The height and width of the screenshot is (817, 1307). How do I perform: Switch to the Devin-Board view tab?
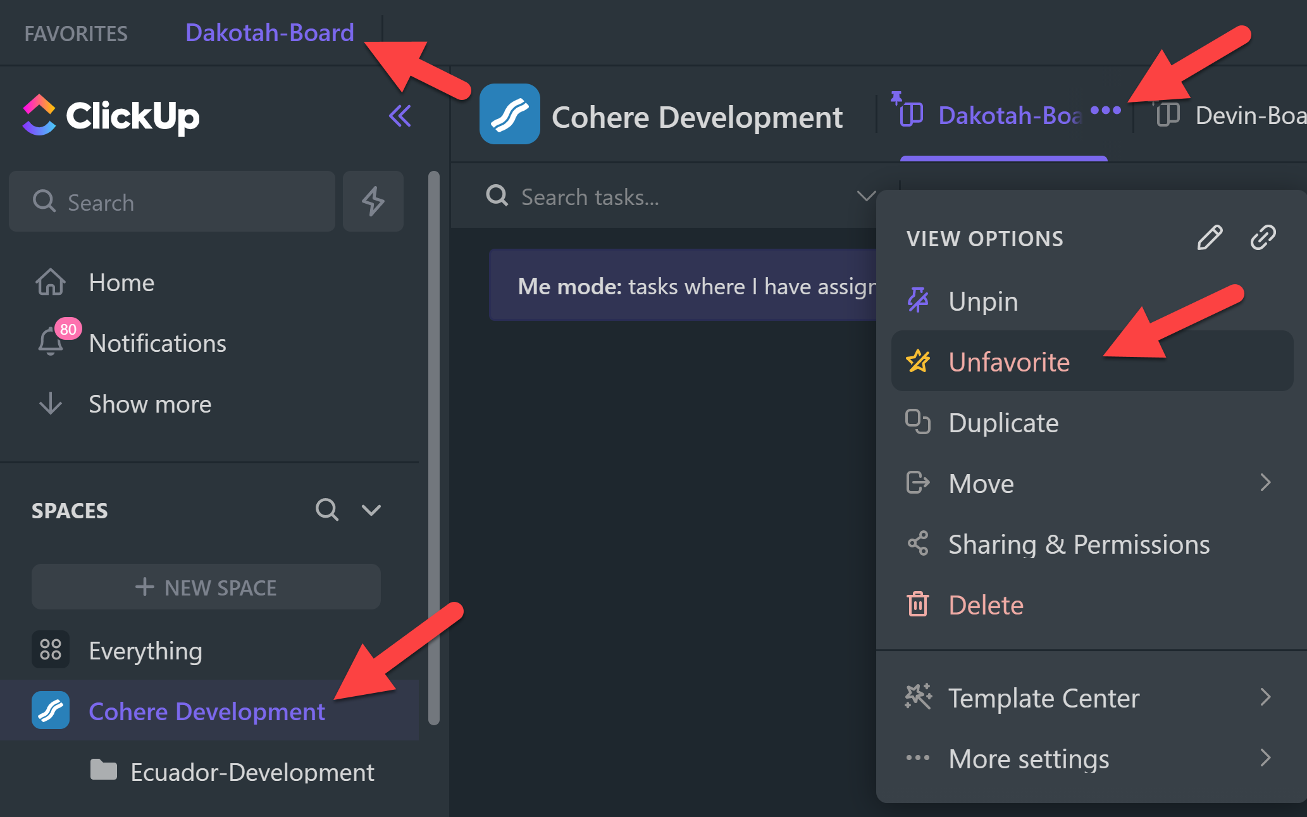click(1250, 115)
